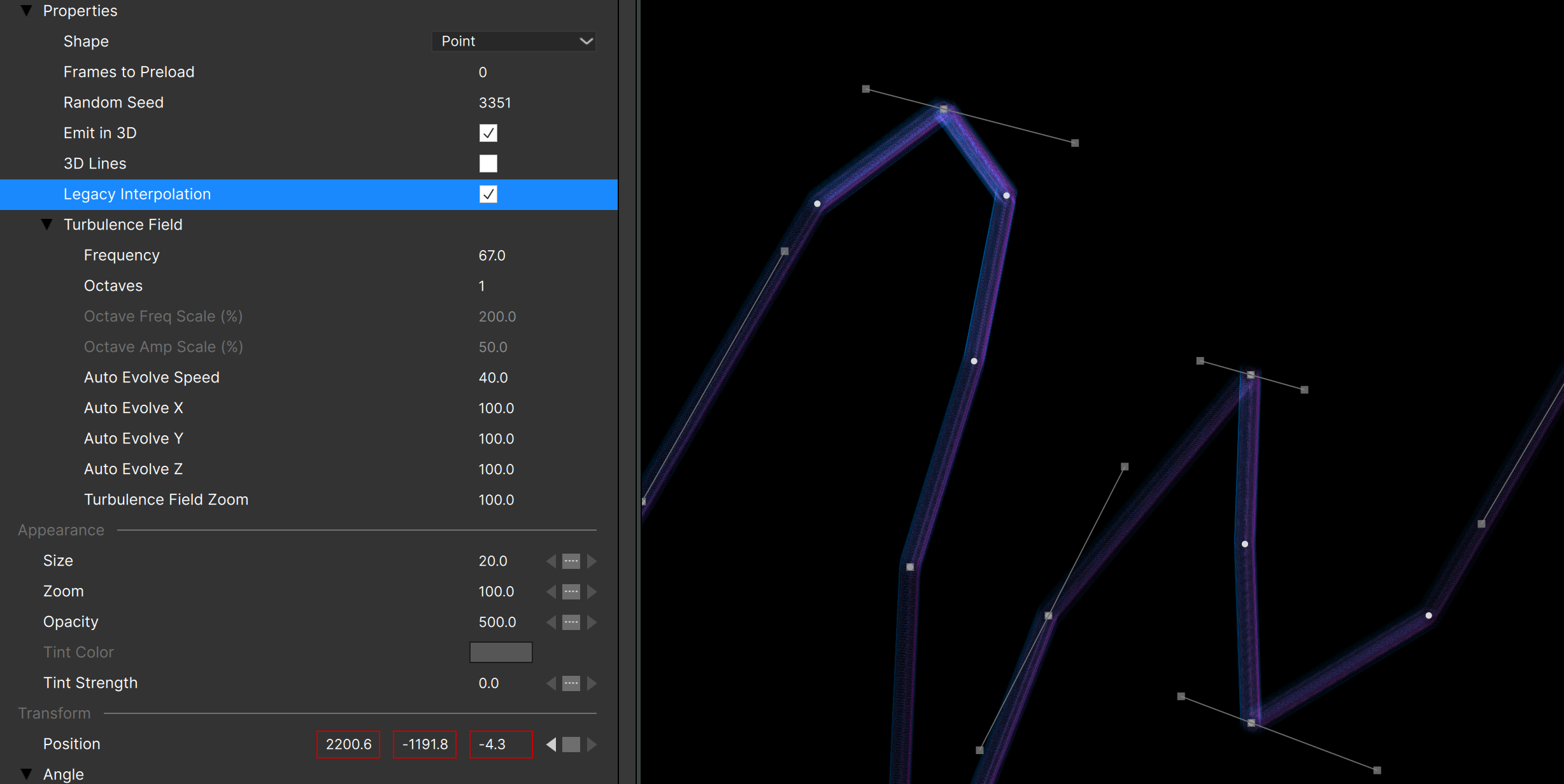This screenshot has height=784, width=1564.
Task: Click Size previous keyframe arrow
Action: 551,561
